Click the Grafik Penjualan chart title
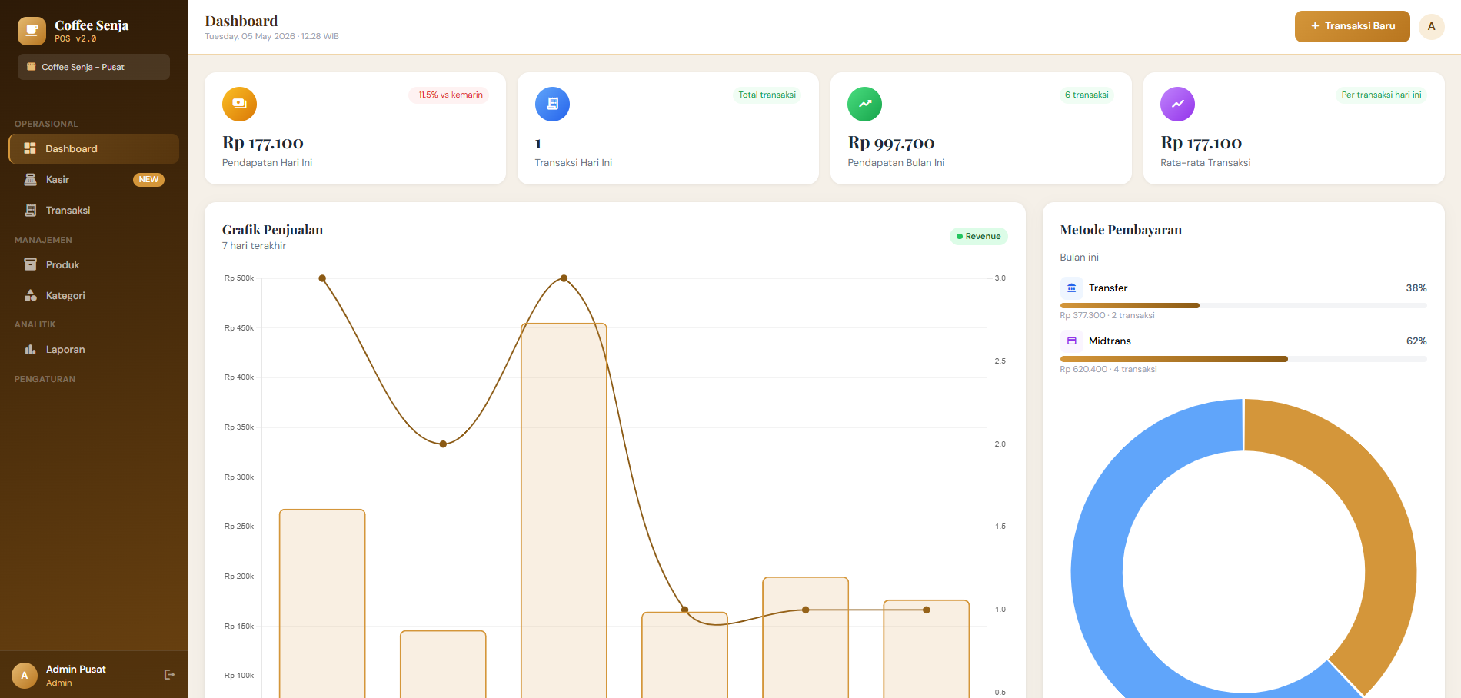 click(x=272, y=230)
